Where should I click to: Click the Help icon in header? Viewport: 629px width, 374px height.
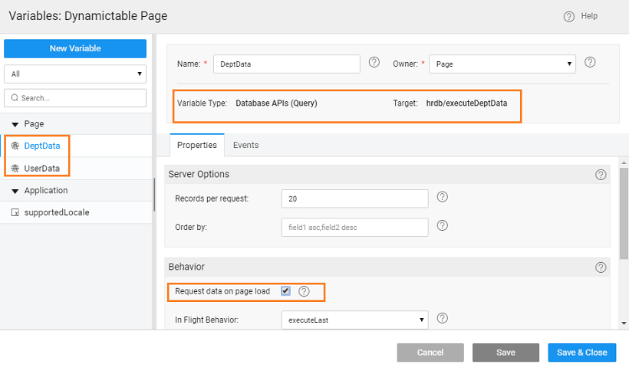coord(569,16)
